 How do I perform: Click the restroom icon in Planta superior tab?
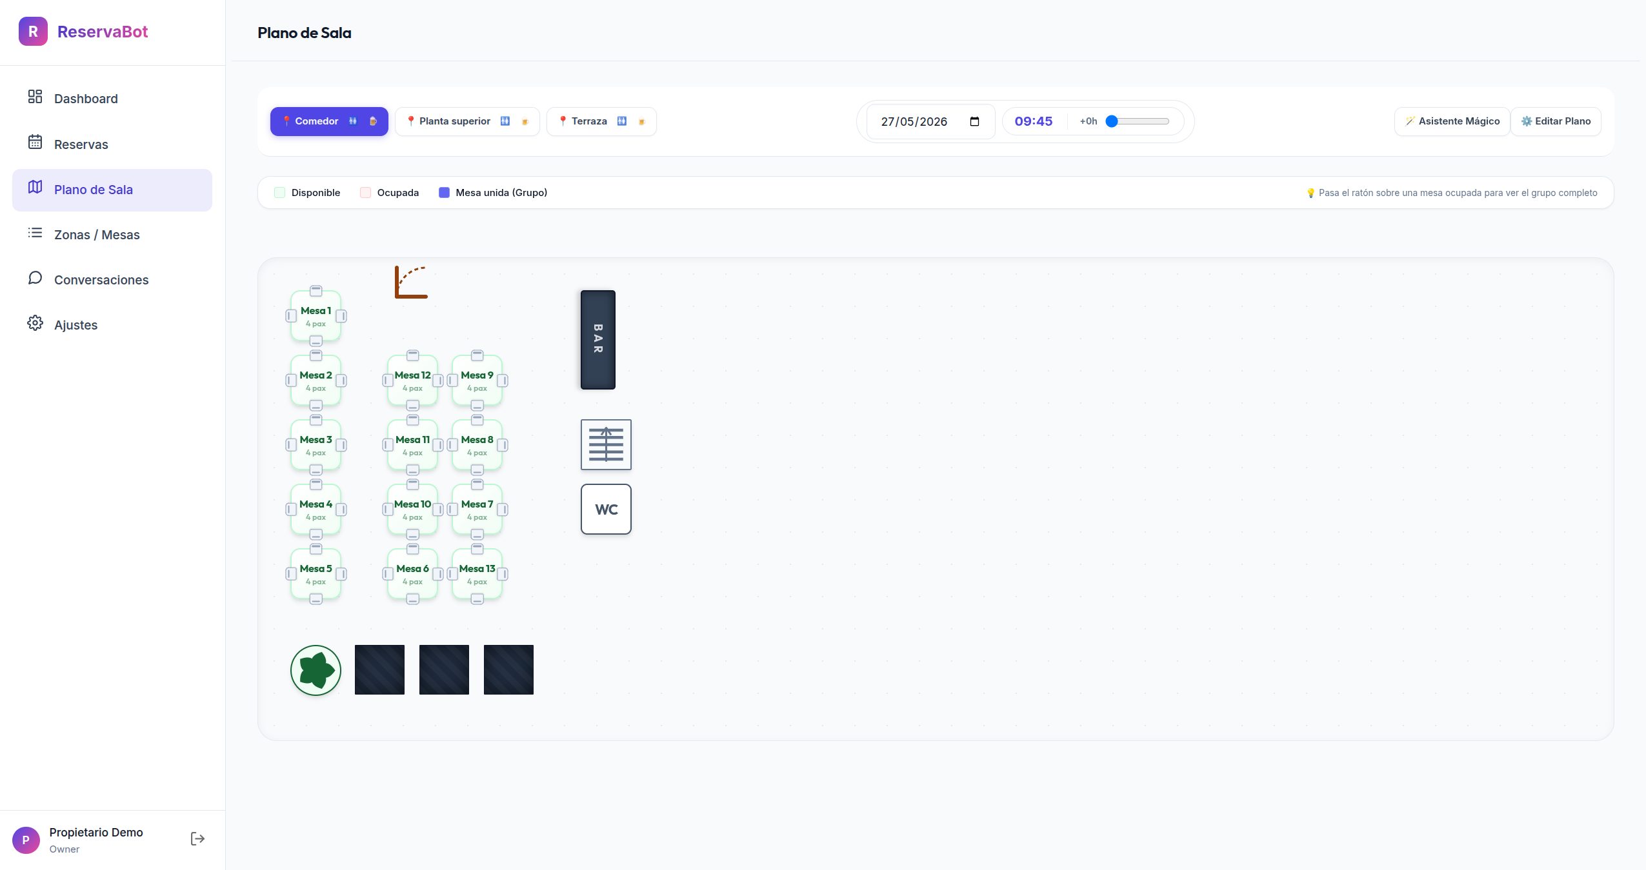(505, 121)
